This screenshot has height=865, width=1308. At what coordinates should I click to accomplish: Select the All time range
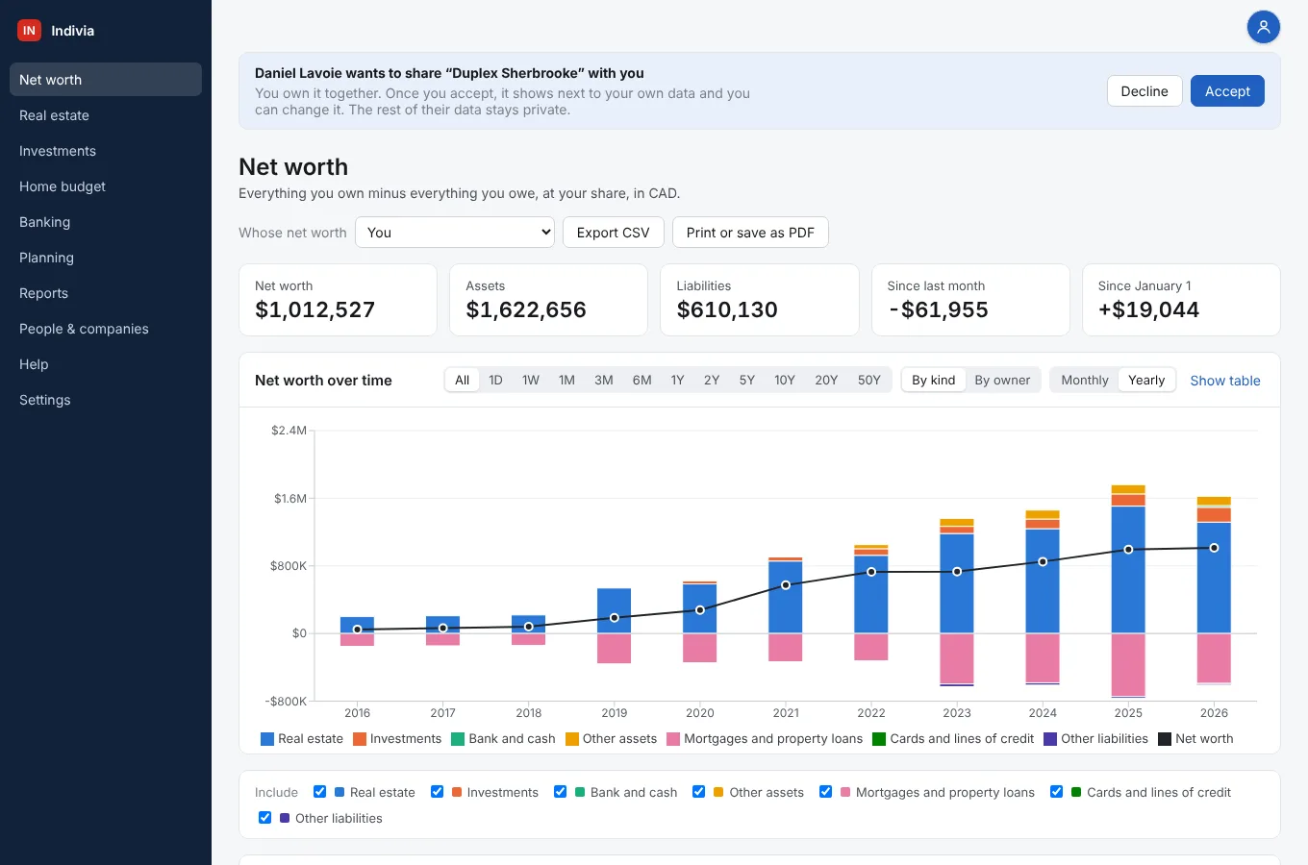click(462, 381)
